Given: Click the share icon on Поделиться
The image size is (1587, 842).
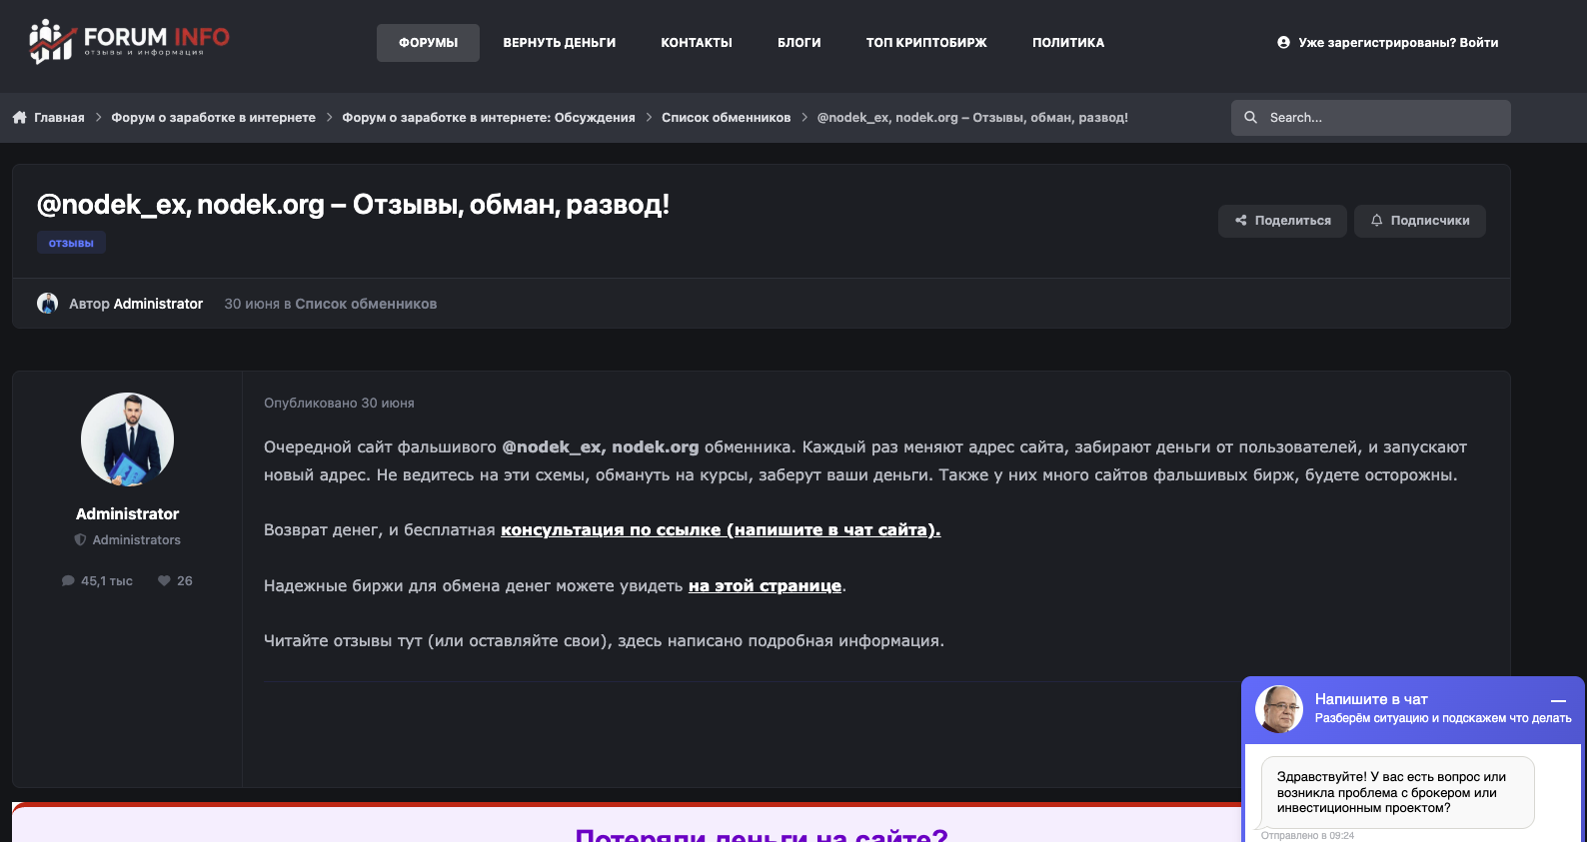Looking at the screenshot, I should pyautogui.click(x=1241, y=221).
